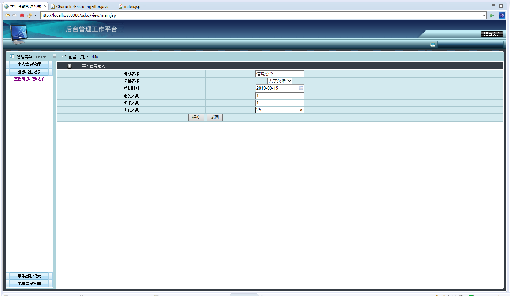Click the 返回 button
This screenshot has width=510, height=296.
click(215, 117)
